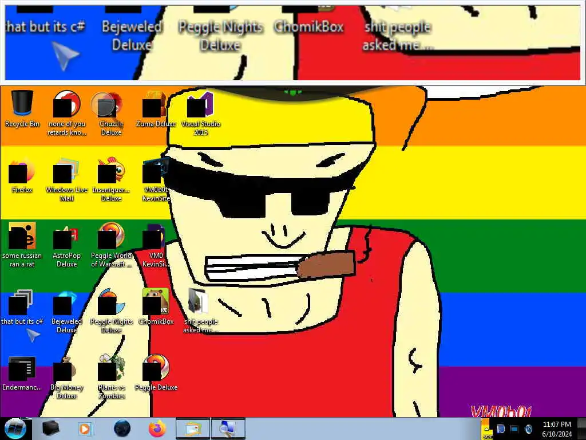Viewport: 586px width, 440px height.
Task: Switch to the Windows Live Mail taskbar window
Action: pos(192,429)
